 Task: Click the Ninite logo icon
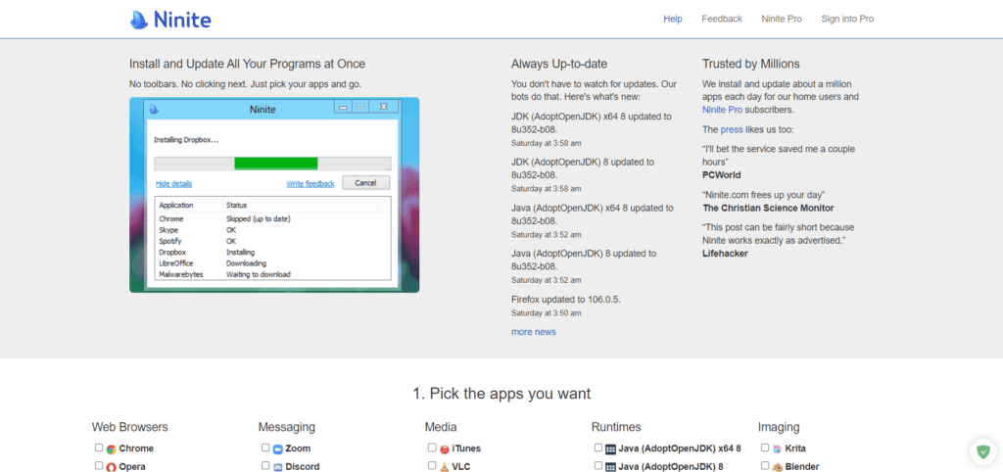(x=141, y=19)
